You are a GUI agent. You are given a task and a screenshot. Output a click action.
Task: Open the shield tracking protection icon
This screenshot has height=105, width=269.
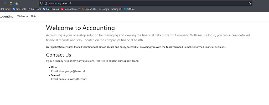(x=41, y=3)
